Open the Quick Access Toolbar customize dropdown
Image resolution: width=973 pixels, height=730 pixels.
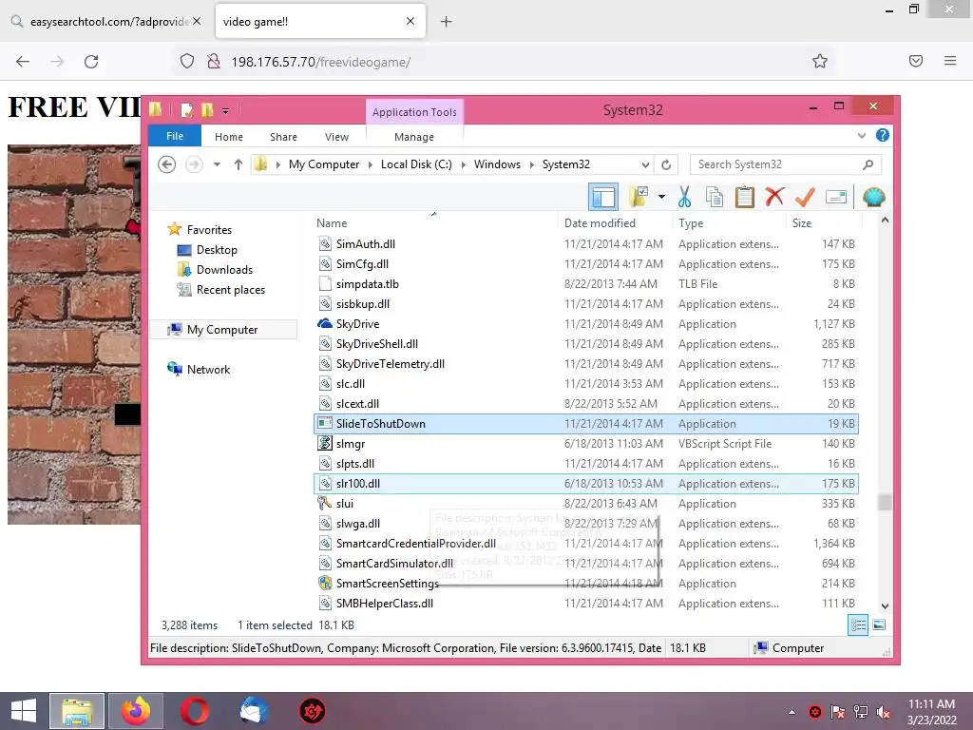225,110
